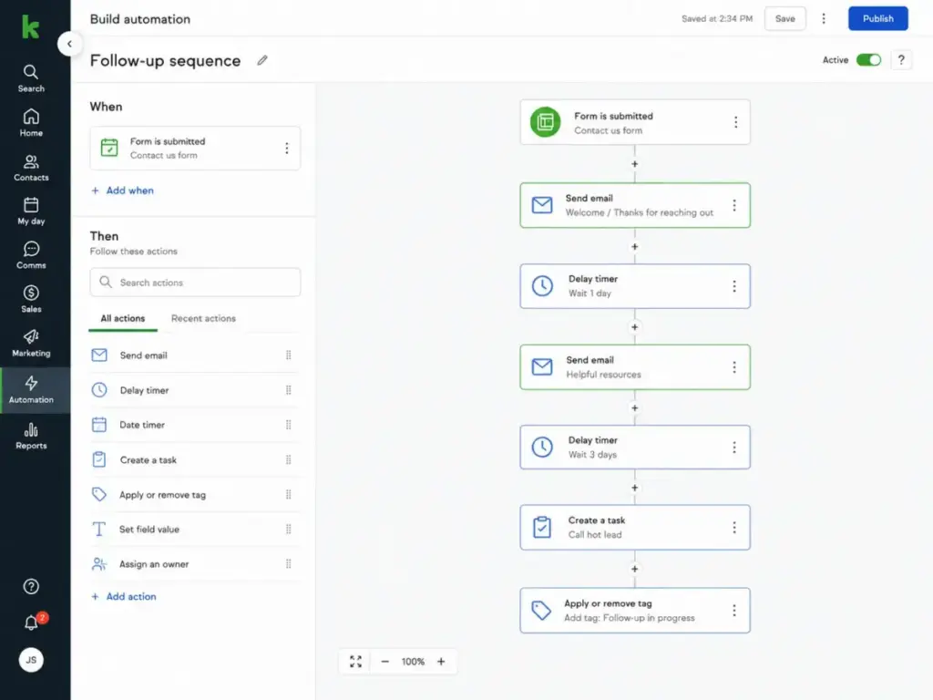Add step after Form is submitted node
Viewport: 933px width, 700px height.
coord(635,164)
